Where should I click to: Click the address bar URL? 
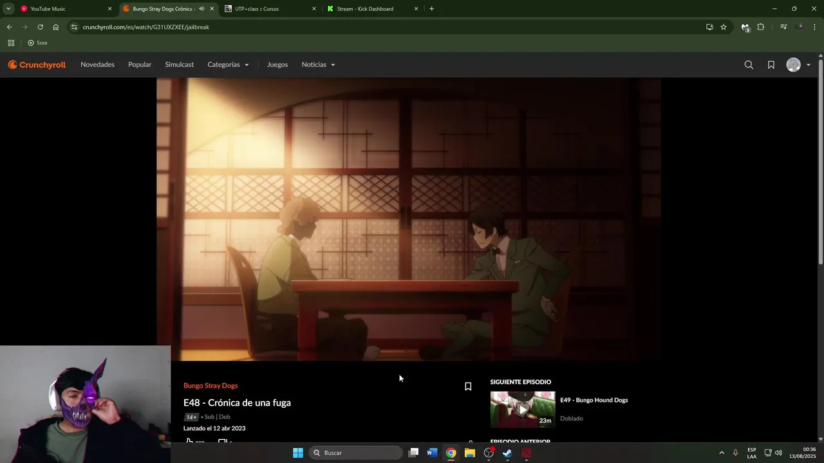pyautogui.click(x=145, y=27)
